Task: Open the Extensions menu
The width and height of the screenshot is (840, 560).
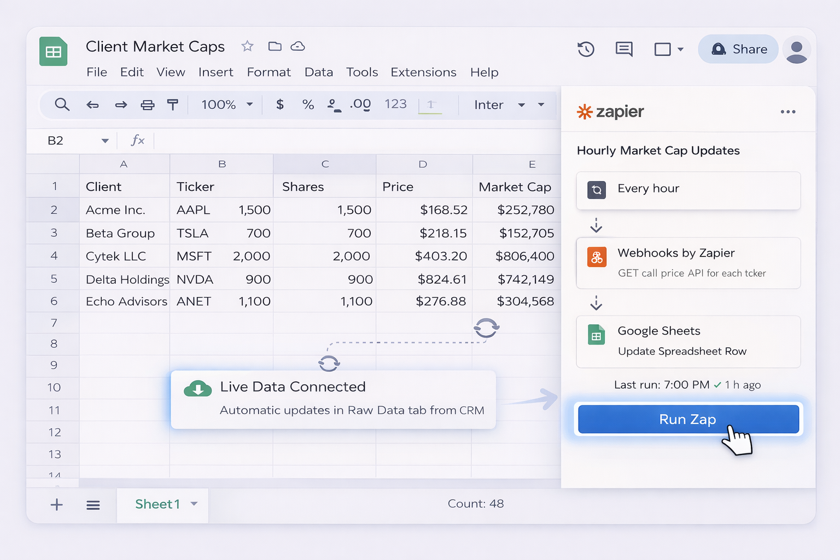Action: tap(423, 72)
